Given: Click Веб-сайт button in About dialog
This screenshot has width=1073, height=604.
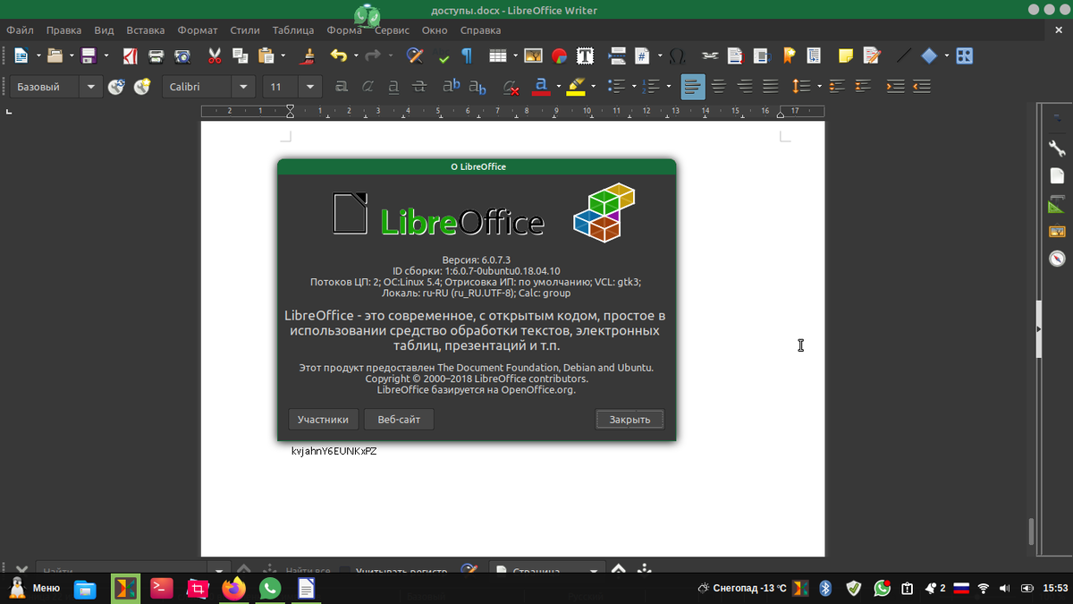Looking at the screenshot, I should click(400, 419).
